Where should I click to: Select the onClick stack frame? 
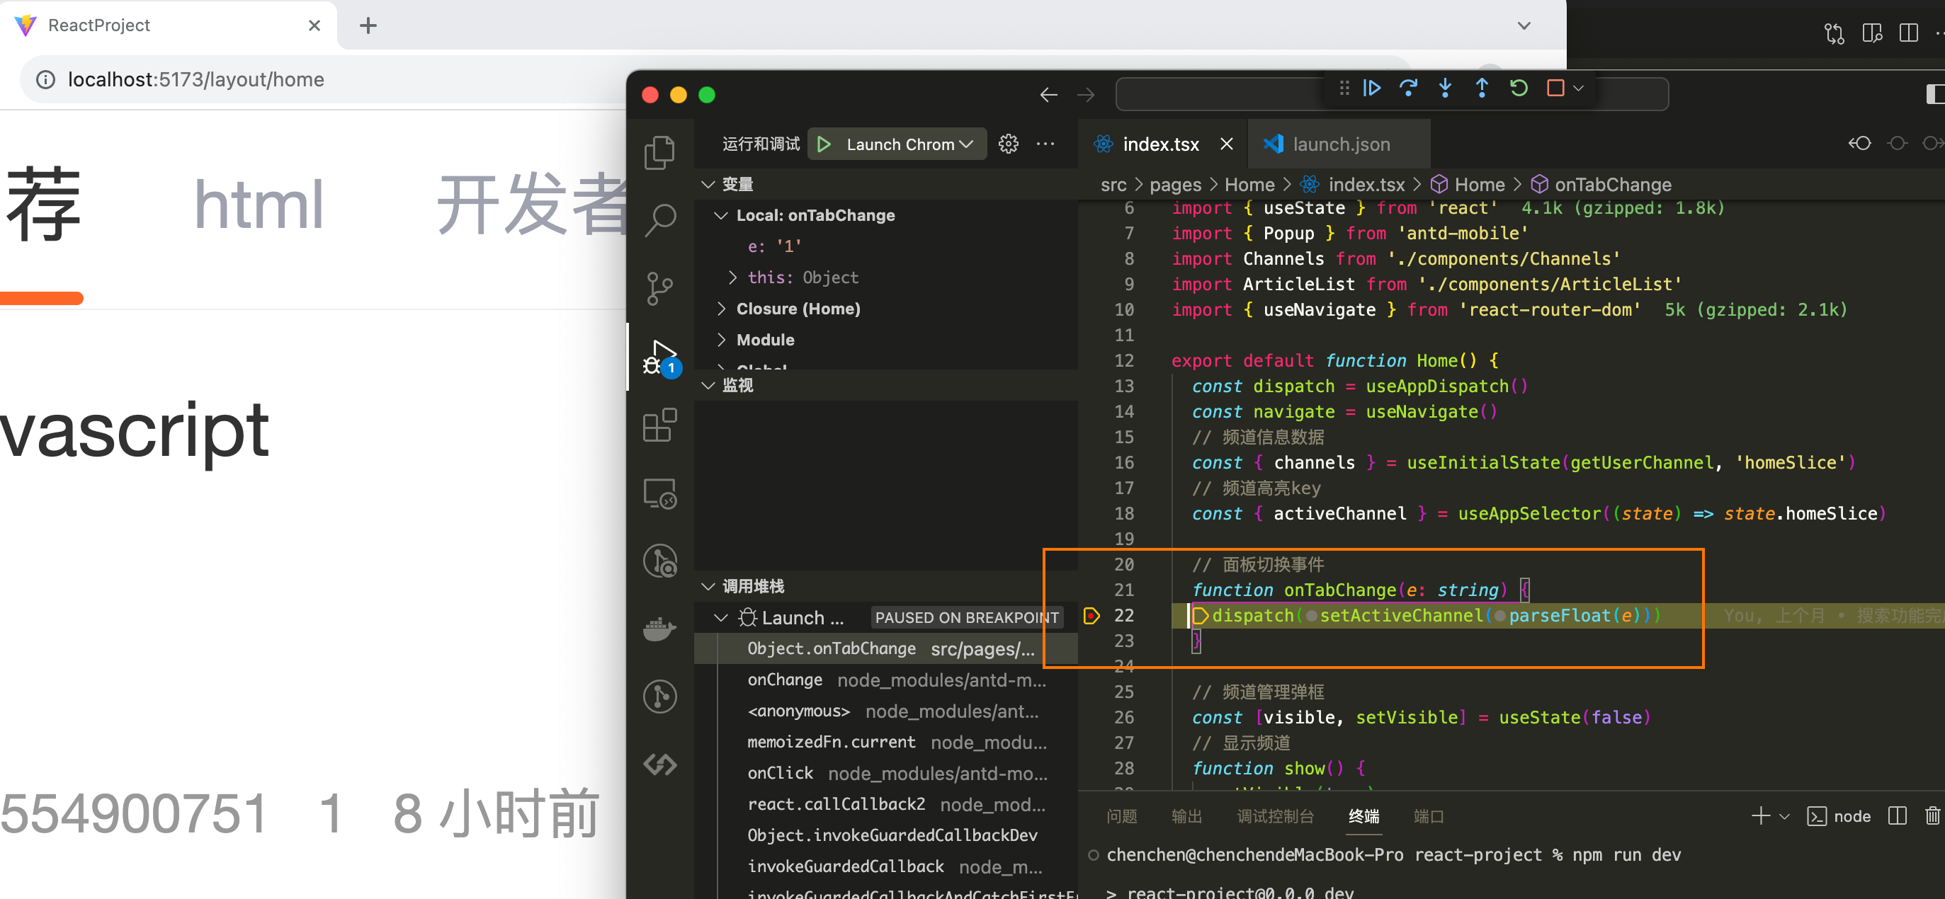coord(886,774)
